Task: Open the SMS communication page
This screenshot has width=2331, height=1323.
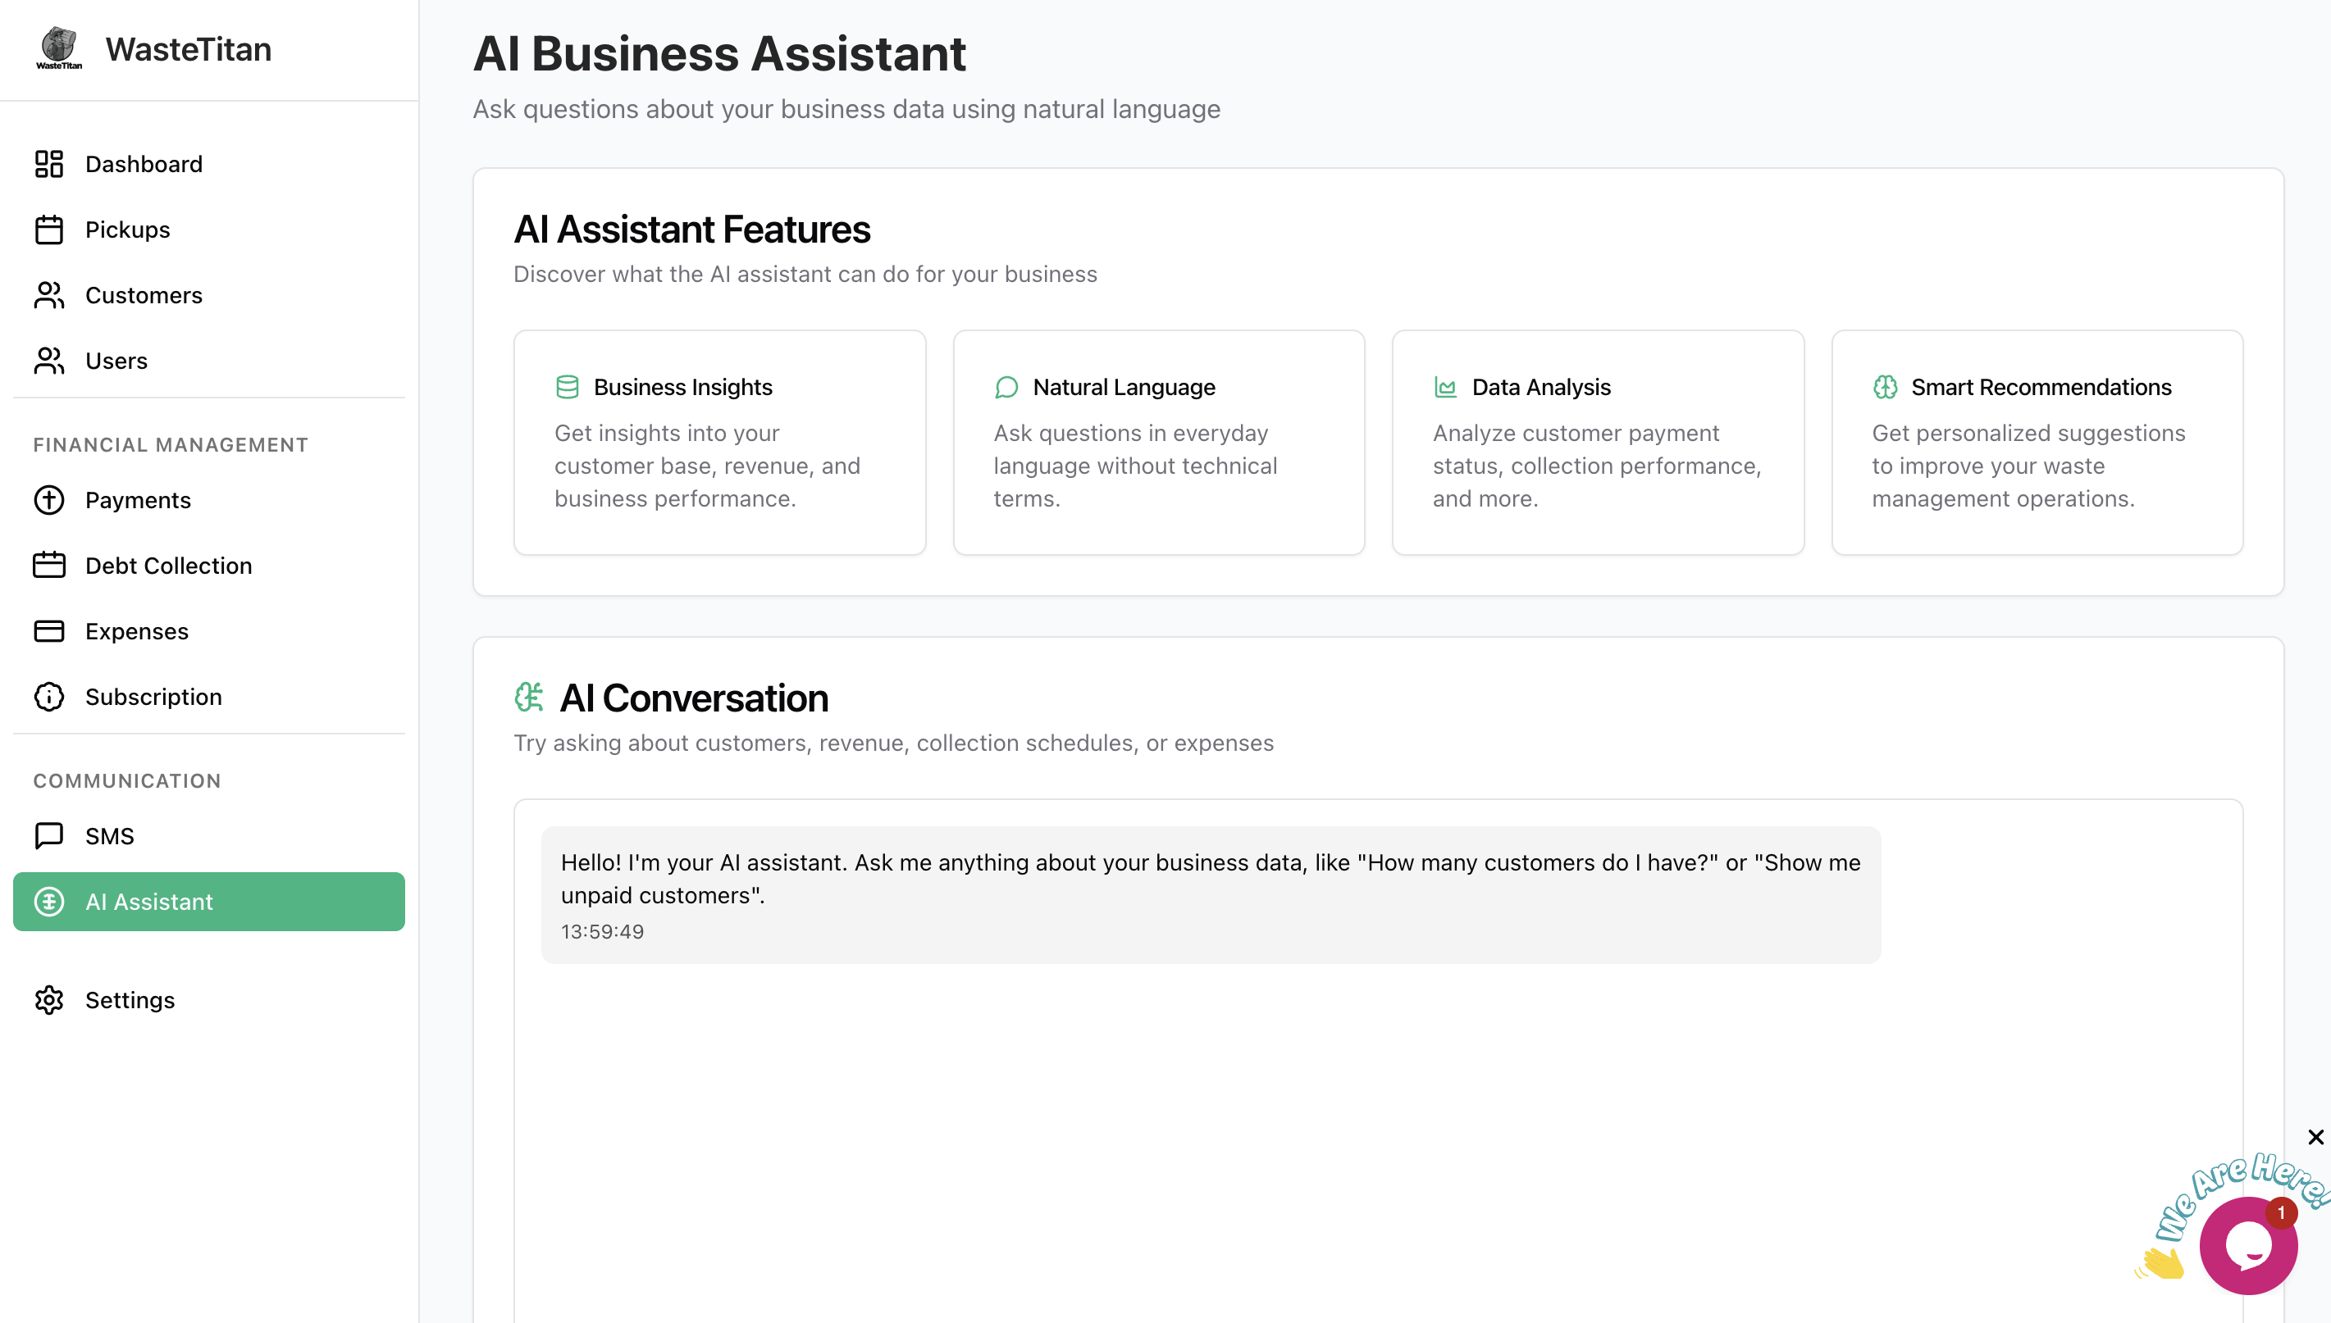Action: [x=209, y=835]
